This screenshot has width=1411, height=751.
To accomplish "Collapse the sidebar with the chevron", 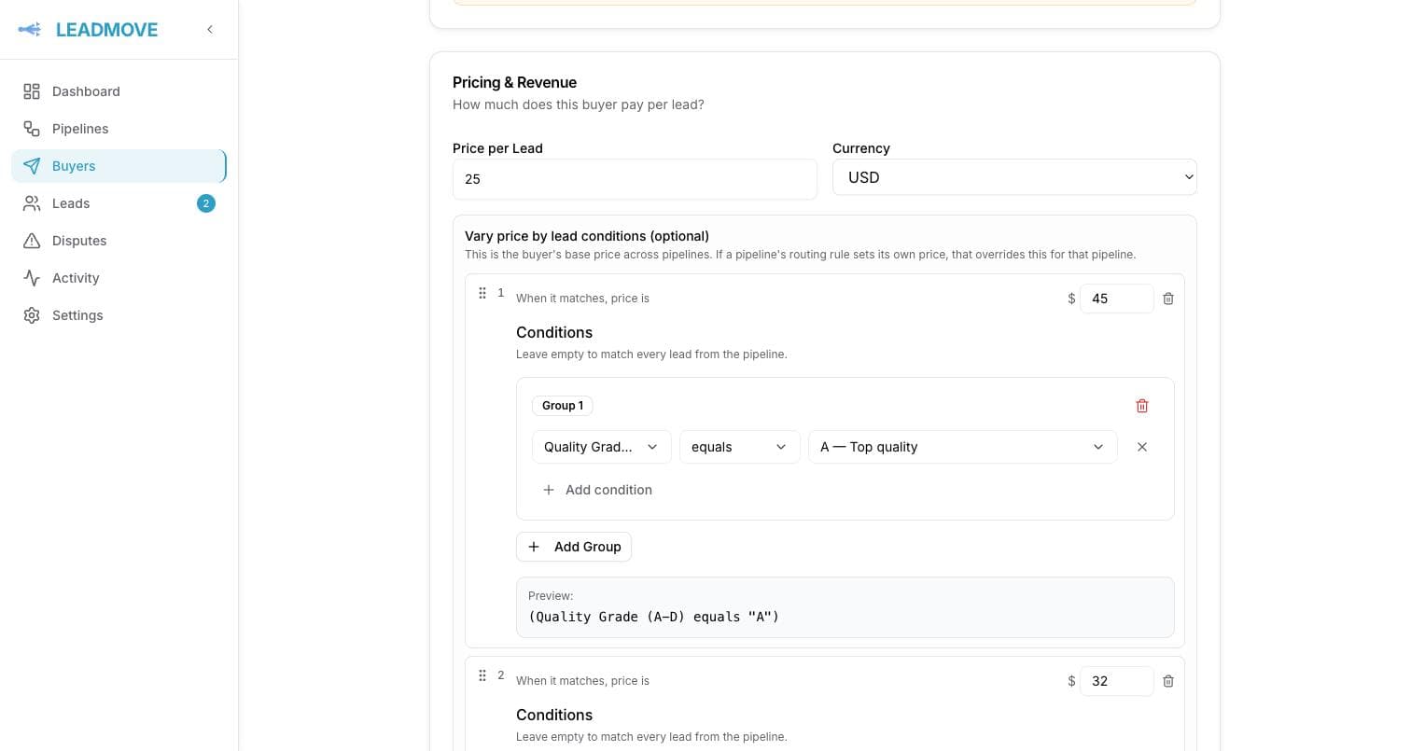I will pyautogui.click(x=210, y=30).
